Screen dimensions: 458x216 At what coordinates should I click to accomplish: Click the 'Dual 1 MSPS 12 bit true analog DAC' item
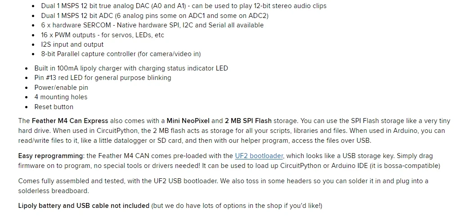point(184,6)
